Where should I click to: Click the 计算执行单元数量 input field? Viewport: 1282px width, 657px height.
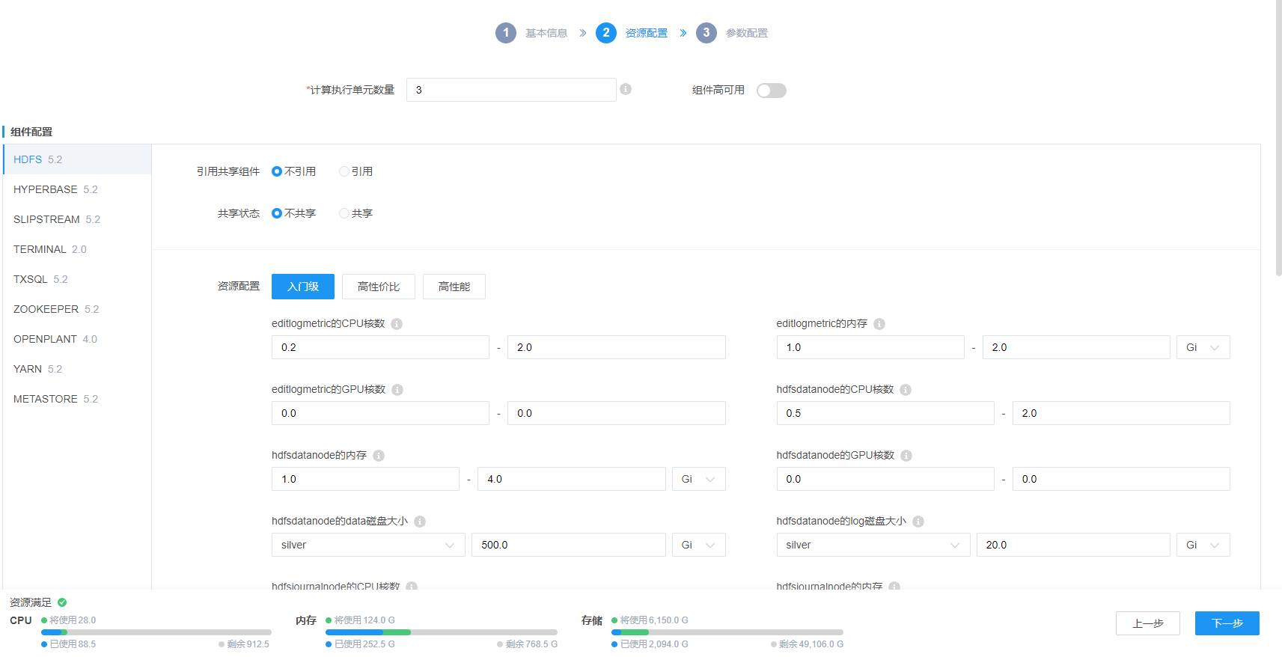click(x=511, y=90)
